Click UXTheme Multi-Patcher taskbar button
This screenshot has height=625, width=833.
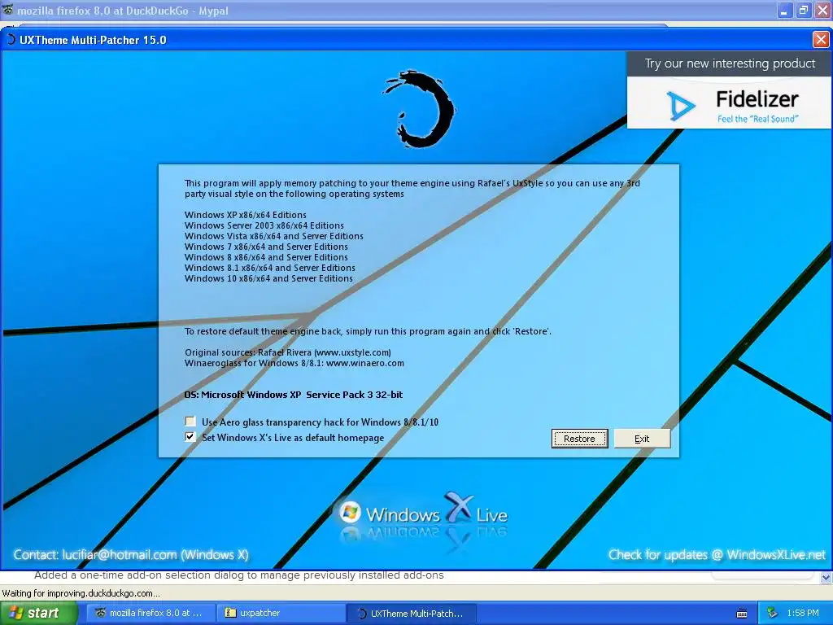411,613
